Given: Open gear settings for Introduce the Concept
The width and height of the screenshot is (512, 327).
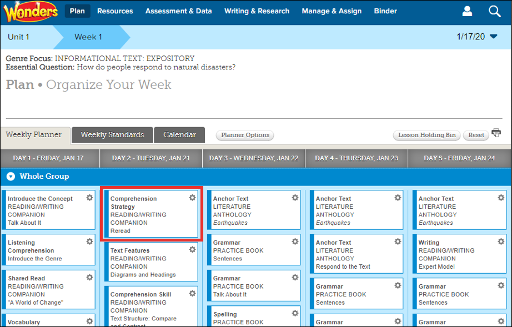Looking at the screenshot, I should (89, 198).
